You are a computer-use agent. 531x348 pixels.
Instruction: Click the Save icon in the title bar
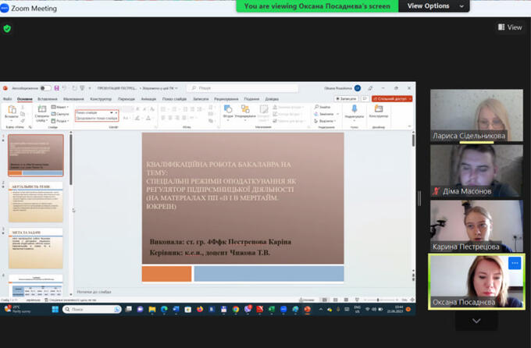pyautogui.click(x=55, y=88)
